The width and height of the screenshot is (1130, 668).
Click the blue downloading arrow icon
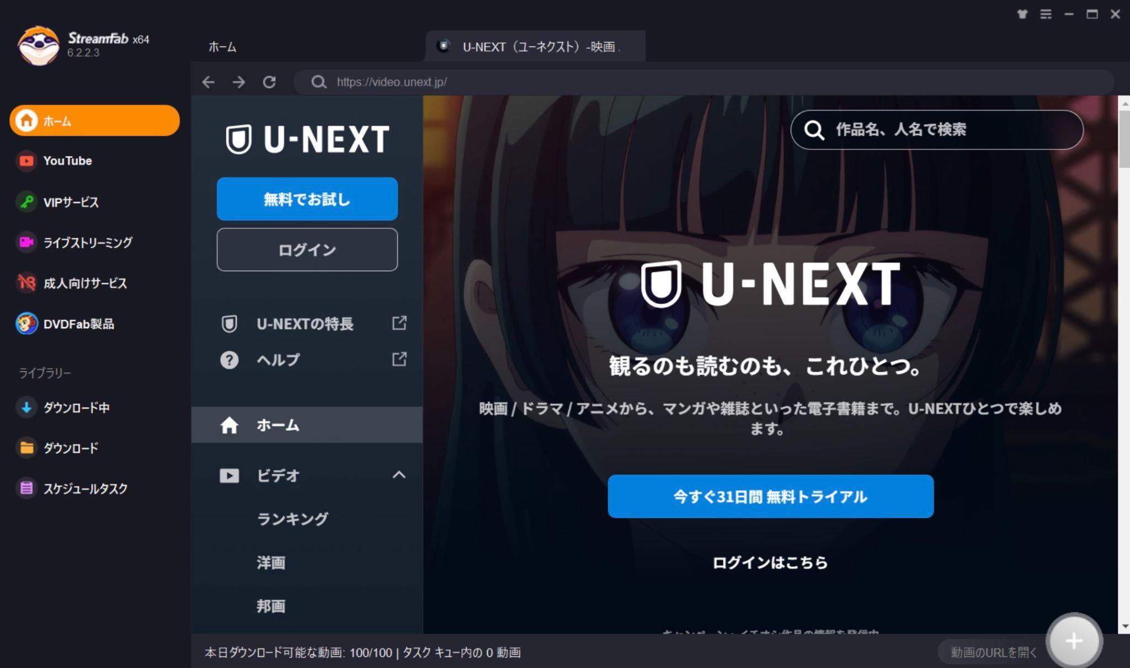[x=26, y=408]
